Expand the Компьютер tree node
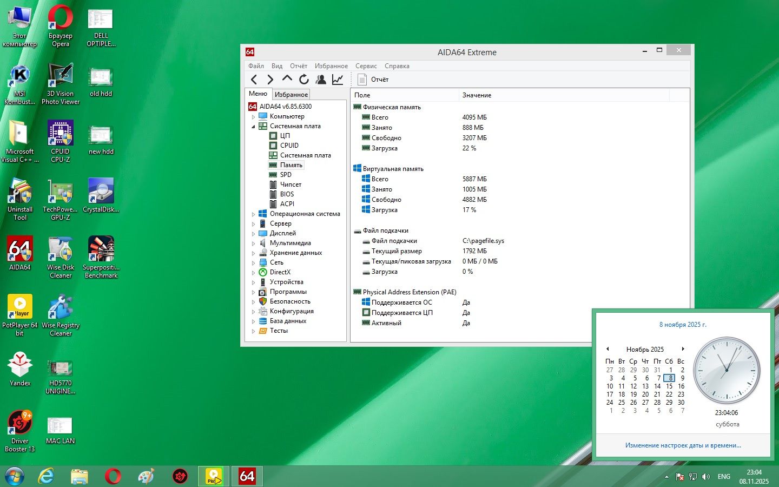This screenshot has height=487, width=779. 253,116
